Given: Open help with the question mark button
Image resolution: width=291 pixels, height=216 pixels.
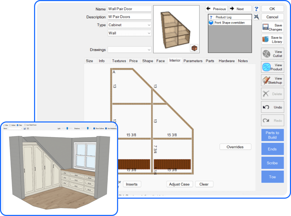Looking at the screenshot, I should click(x=256, y=9).
